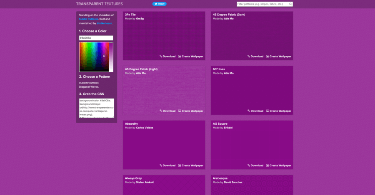
Task: Click wallpaper icon on Absurdity card
Action: pos(179,165)
